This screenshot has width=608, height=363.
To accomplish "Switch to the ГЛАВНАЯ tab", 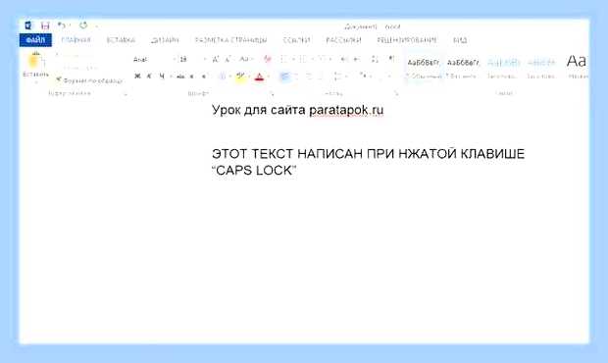I will pos(76,40).
